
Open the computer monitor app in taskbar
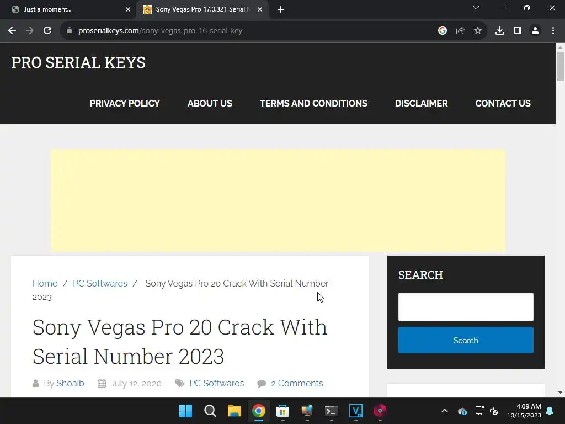307,411
